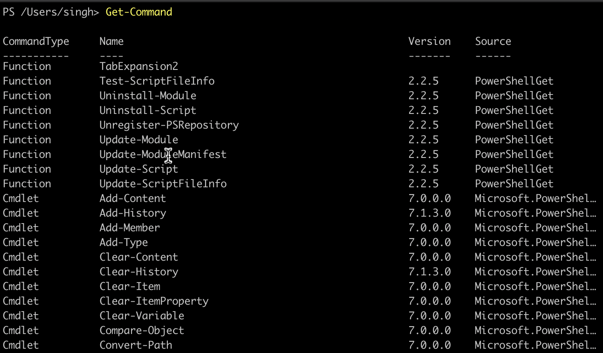Select the Uninstall-Module entry
Viewport: 603px width, 353px height.
coord(148,96)
